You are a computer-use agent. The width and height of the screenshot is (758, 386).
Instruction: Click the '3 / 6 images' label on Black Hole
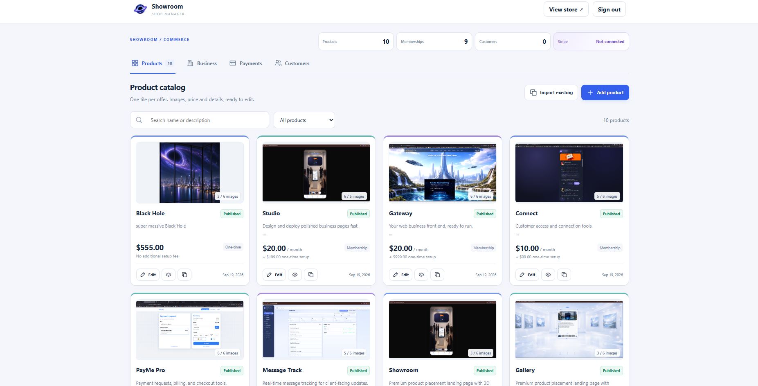(228, 196)
